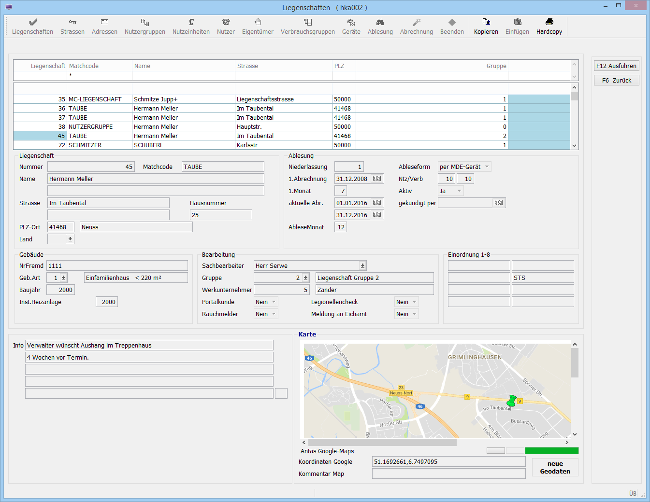Click the Kopieren toolbar icon
This screenshot has height=502, width=650.
pos(486,22)
